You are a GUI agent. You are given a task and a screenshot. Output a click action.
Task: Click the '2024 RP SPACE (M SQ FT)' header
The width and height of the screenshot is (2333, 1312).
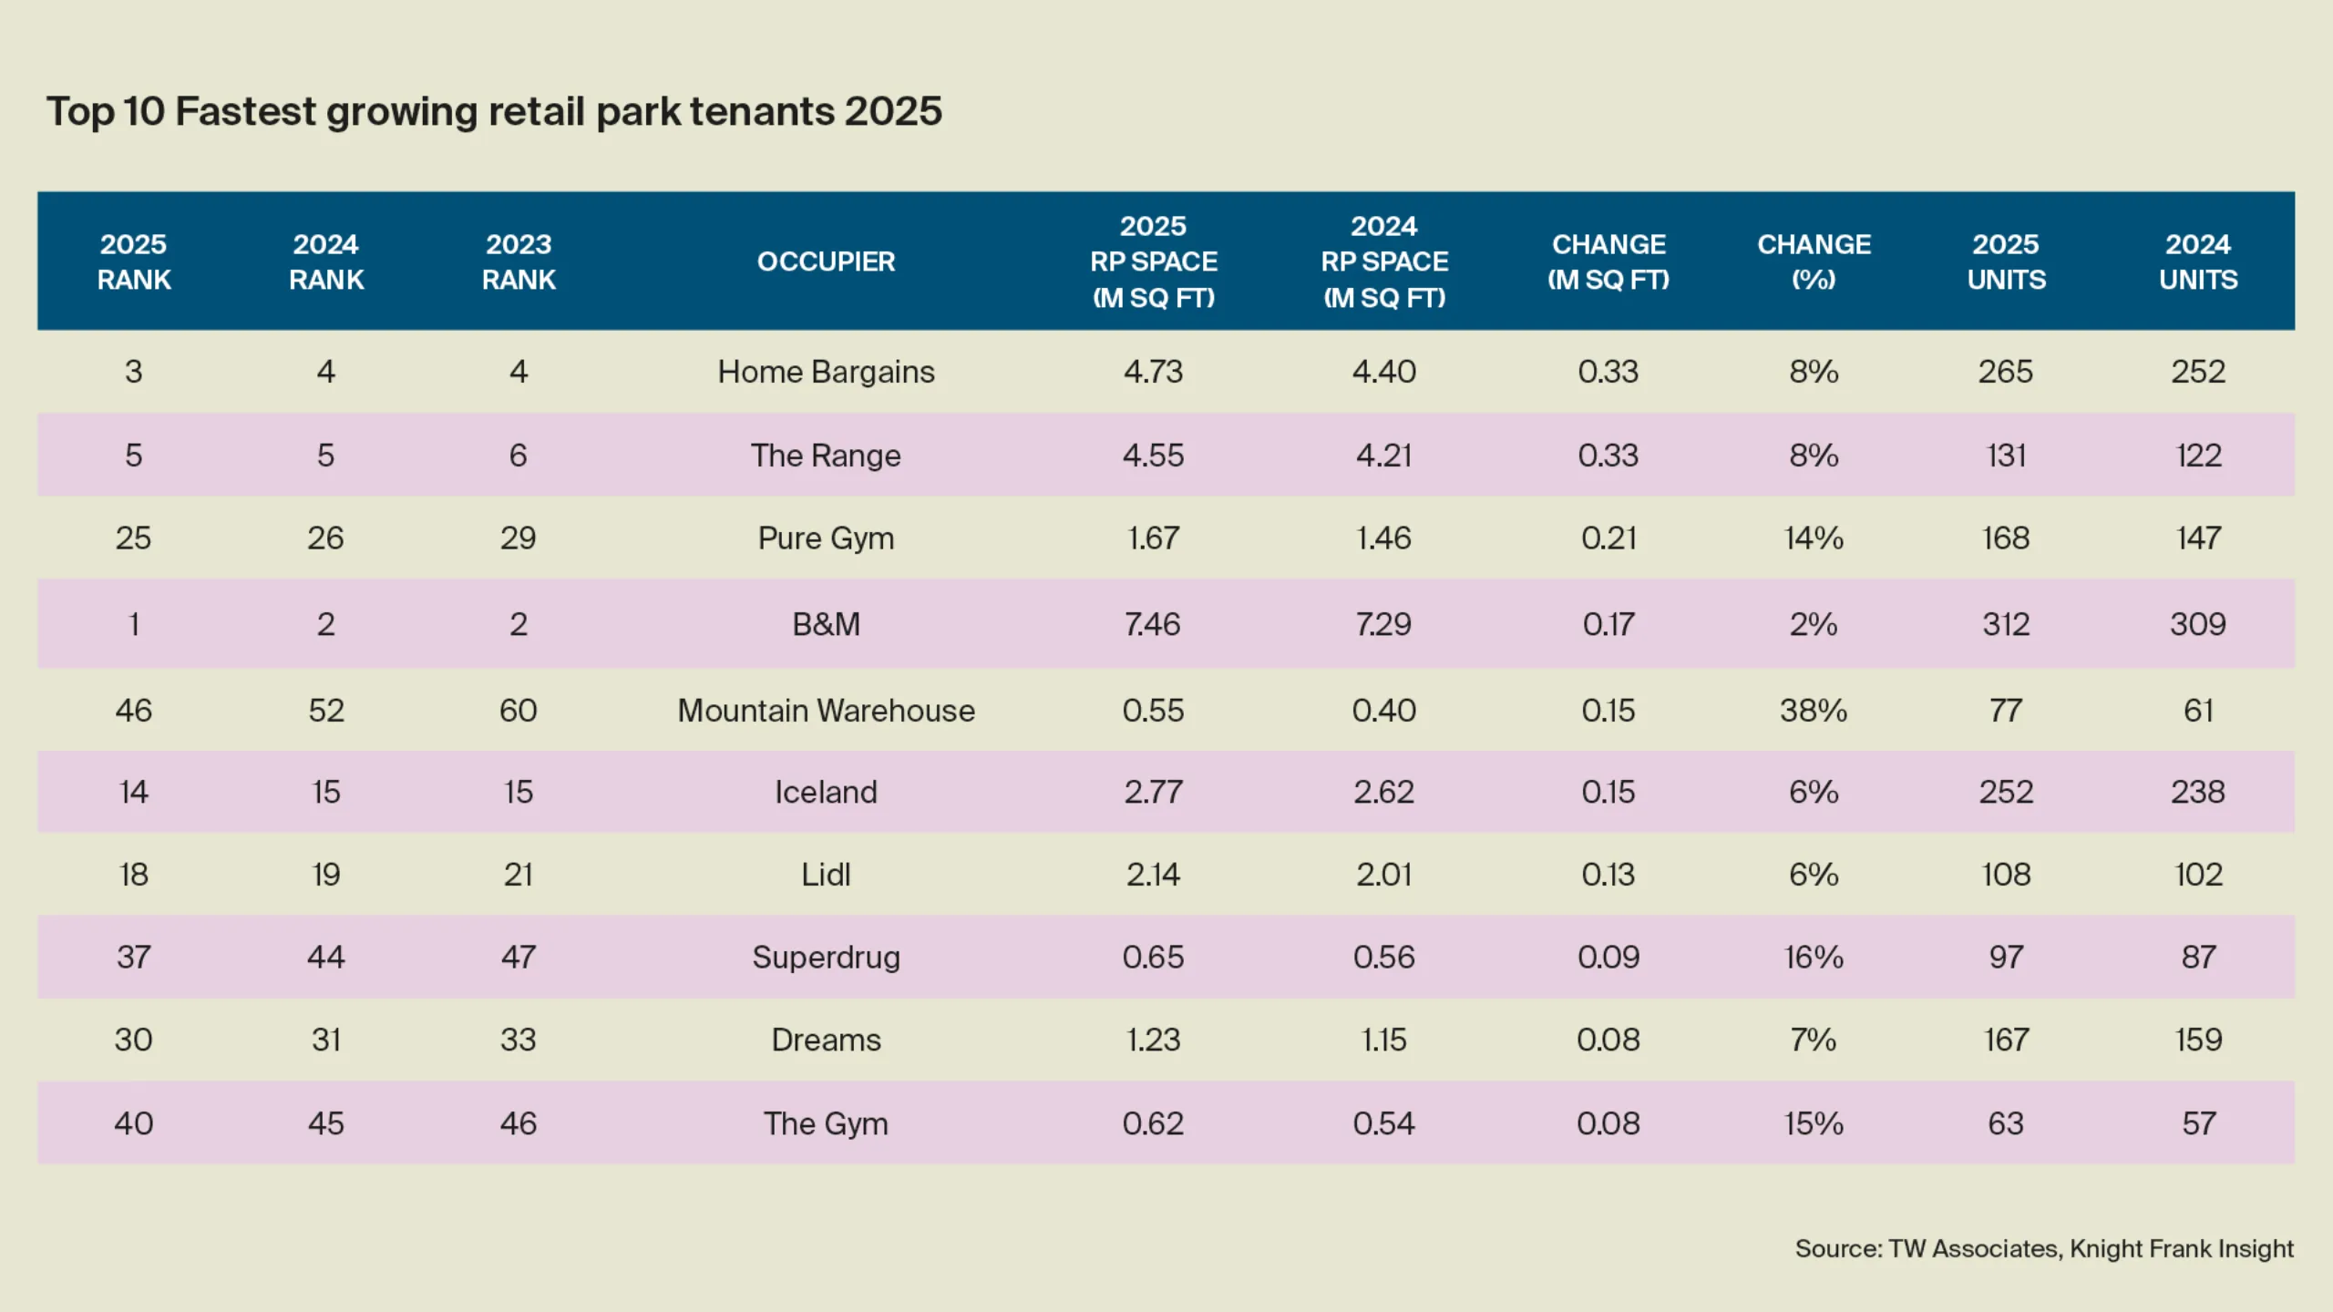[1384, 261]
